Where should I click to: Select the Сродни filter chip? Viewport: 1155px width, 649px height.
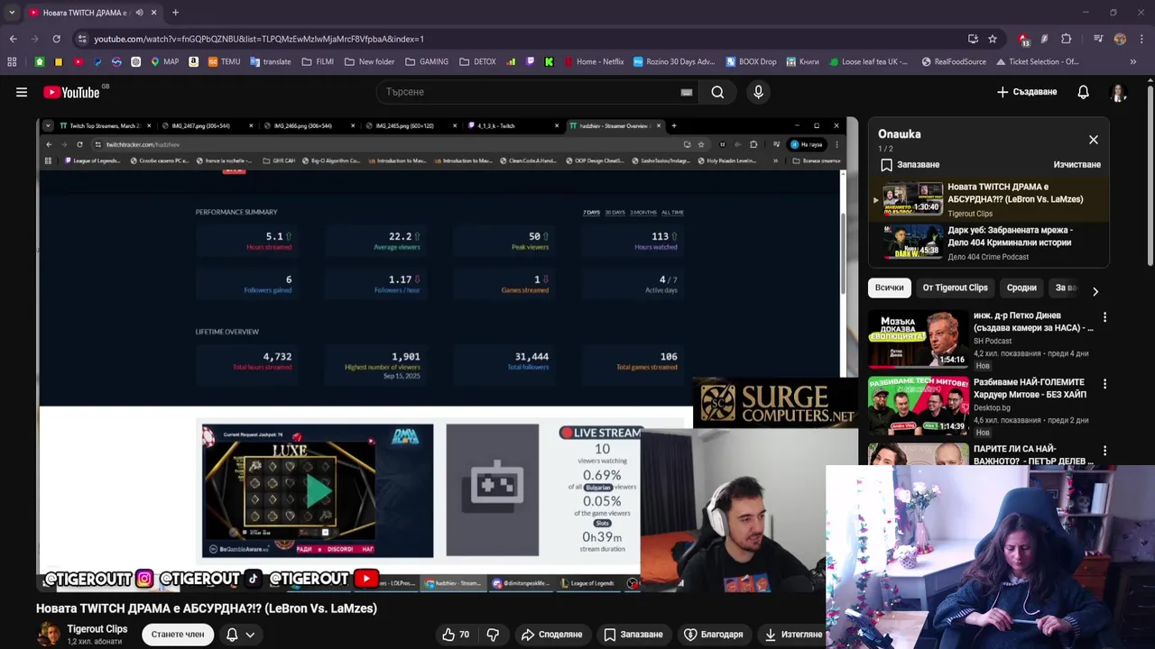pyautogui.click(x=1021, y=288)
